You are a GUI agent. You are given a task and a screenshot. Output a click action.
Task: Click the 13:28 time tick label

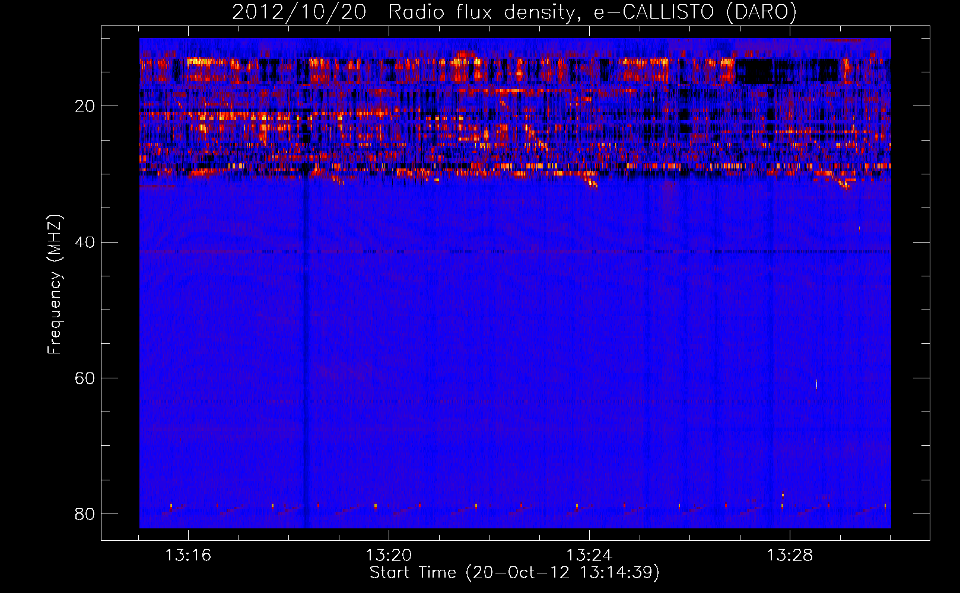pyautogui.click(x=790, y=556)
